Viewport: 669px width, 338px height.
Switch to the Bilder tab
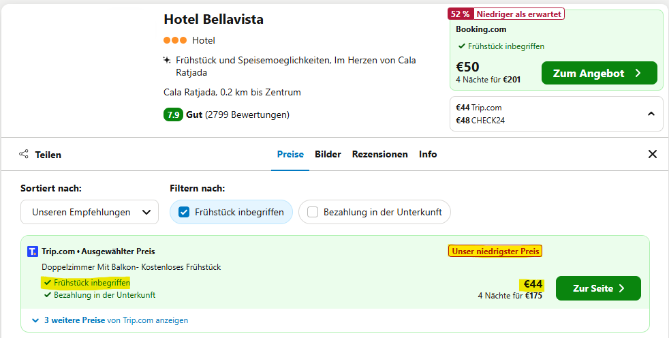(328, 154)
